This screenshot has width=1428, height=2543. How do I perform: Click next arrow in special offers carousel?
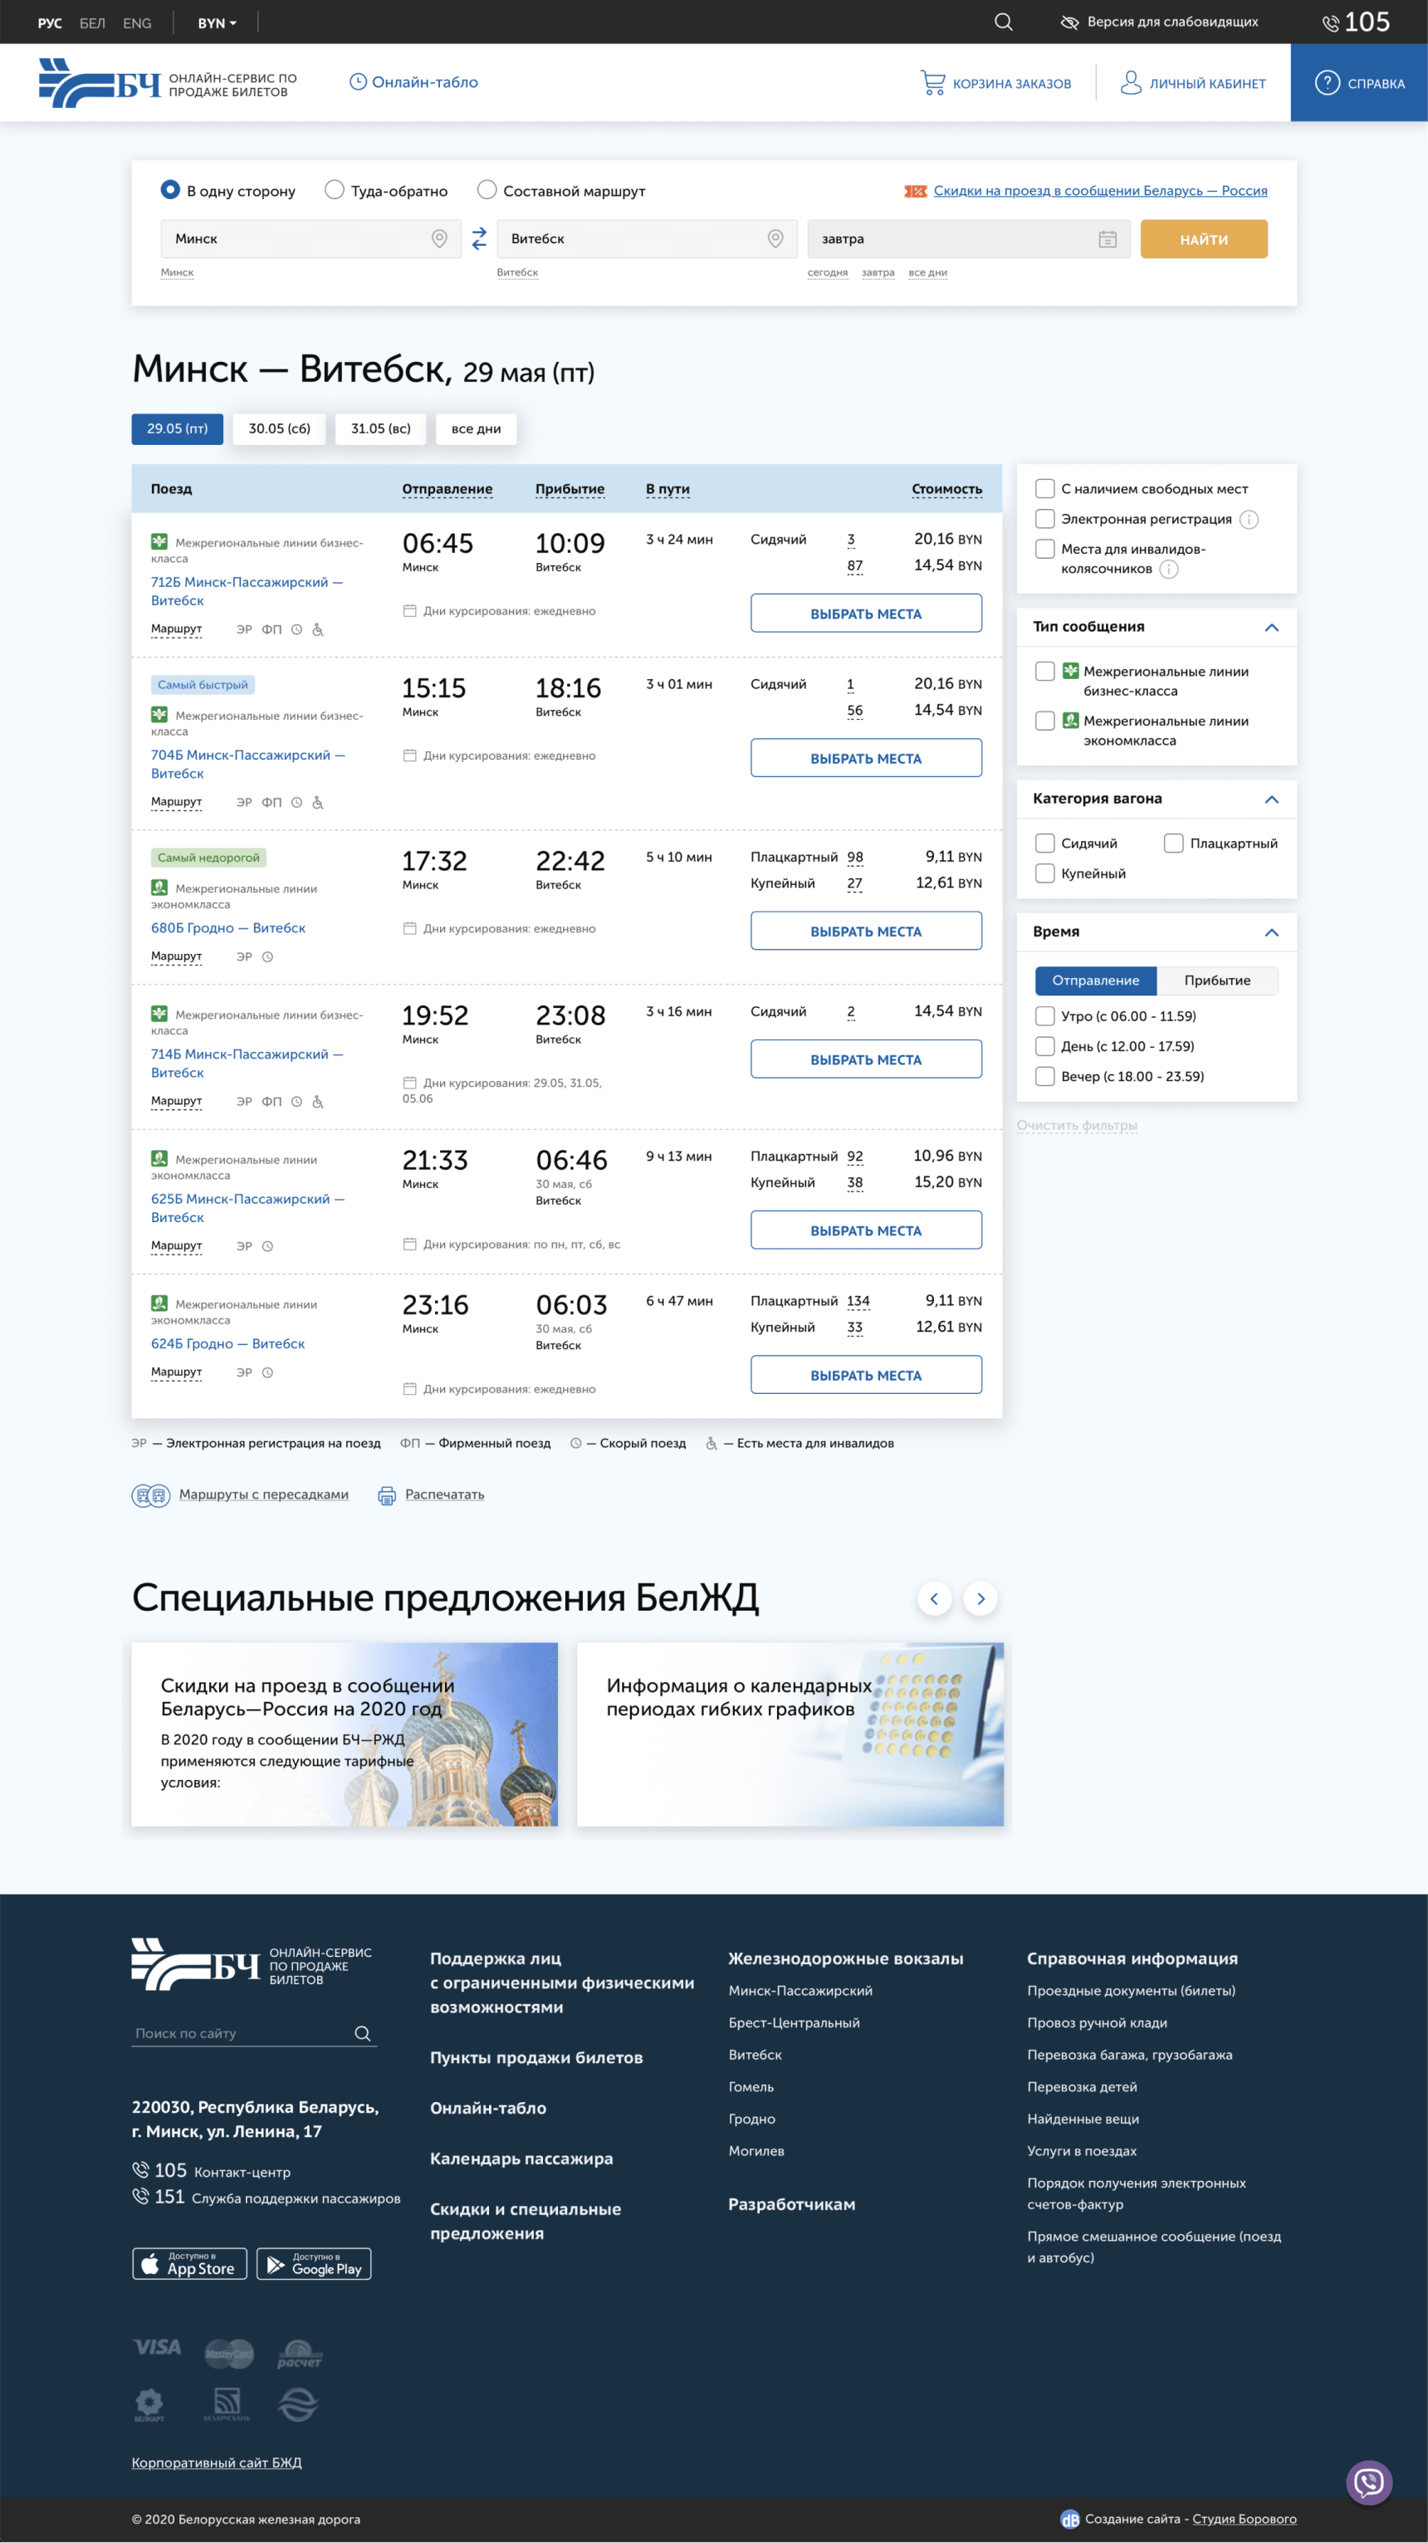[980, 1598]
